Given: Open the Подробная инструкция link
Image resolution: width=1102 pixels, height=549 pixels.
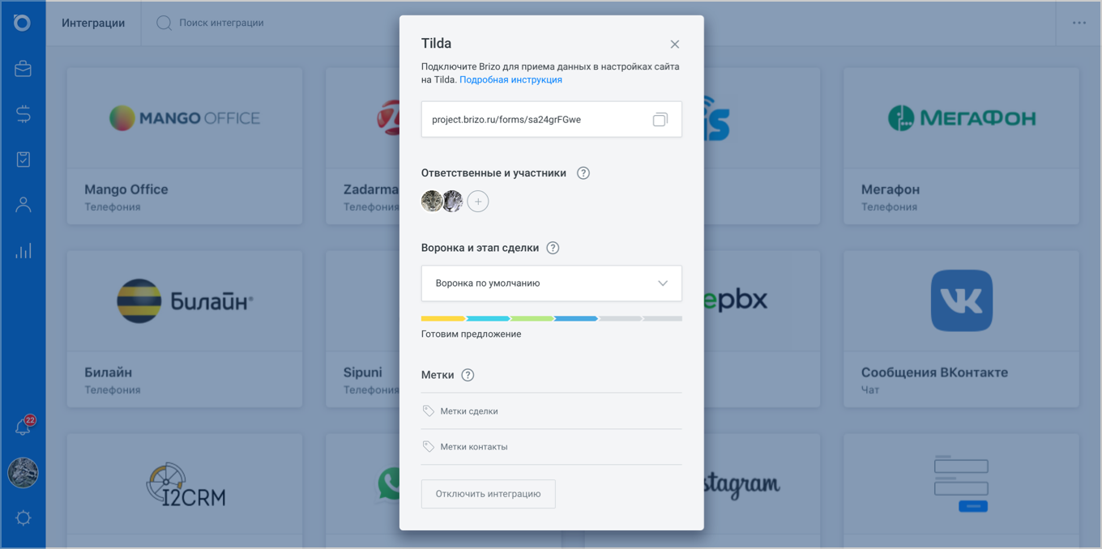Looking at the screenshot, I should (510, 80).
